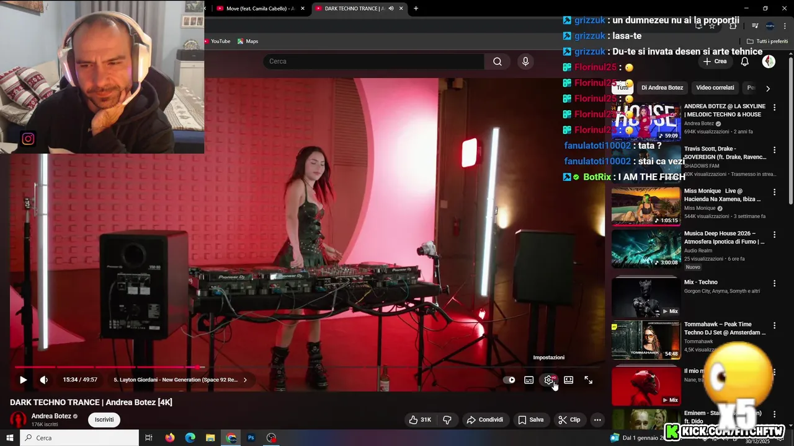Enter fullscreen mode in the player
The image size is (794, 446).
pyautogui.click(x=589, y=380)
